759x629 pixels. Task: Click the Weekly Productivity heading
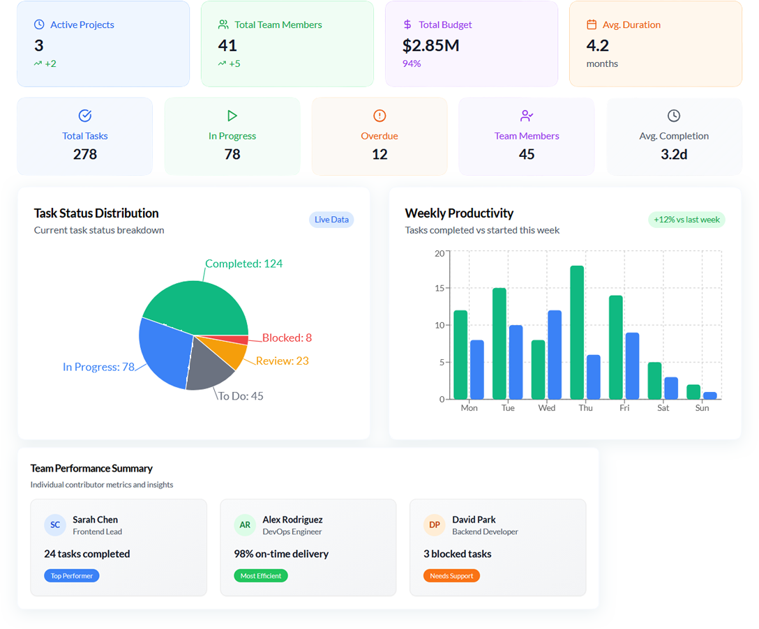click(459, 213)
